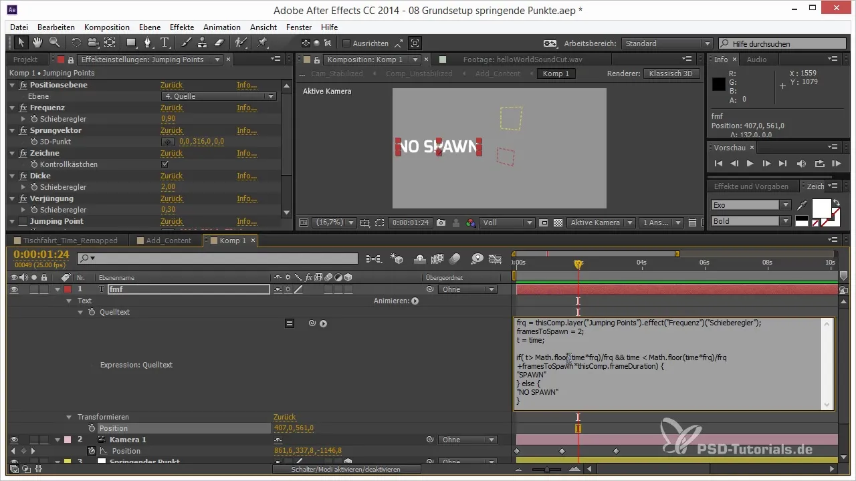Open the resolution 'Voll' dropdown
The width and height of the screenshot is (856, 481).
click(508, 222)
